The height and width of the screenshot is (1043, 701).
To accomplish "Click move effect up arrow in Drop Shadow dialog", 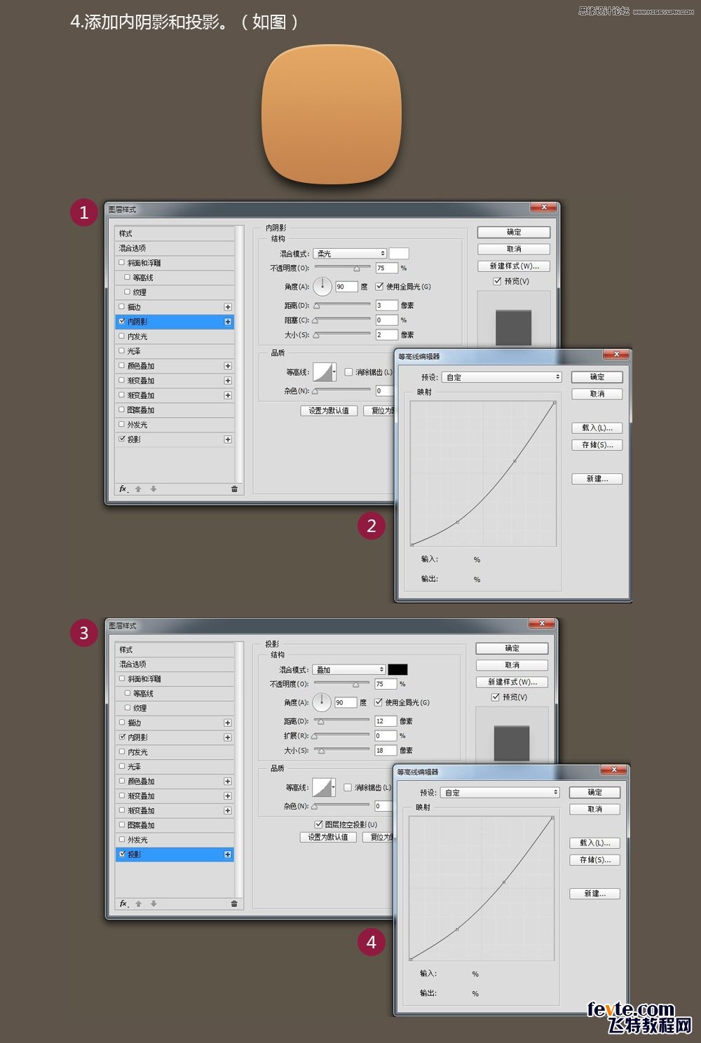I will pyautogui.click(x=138, y=904).
